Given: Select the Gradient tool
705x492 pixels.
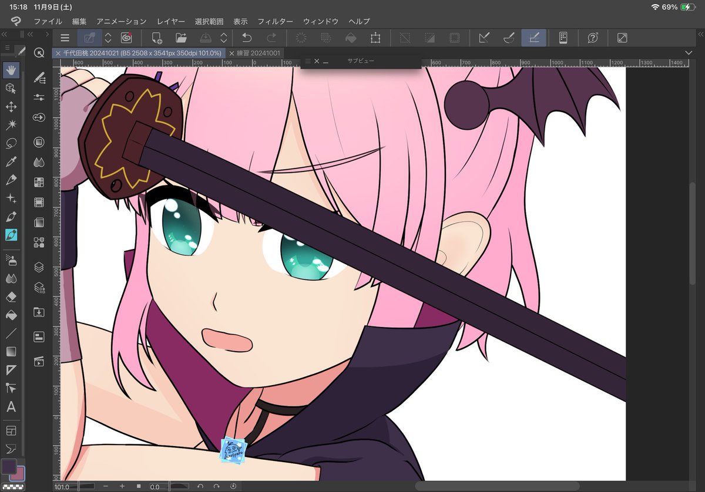Looking at the screenshot, I should [x=11, y=351].
